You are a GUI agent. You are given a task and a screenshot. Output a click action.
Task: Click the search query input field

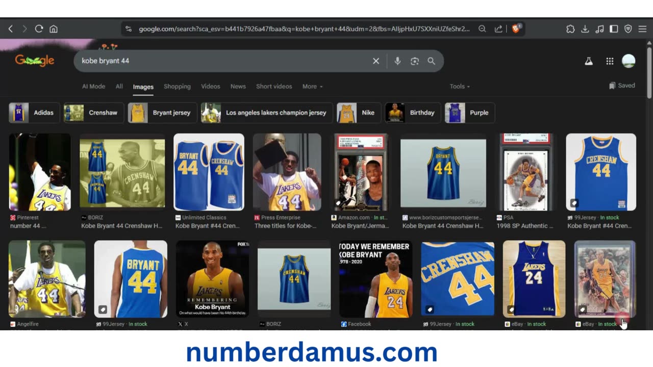(x=224, y=61)
